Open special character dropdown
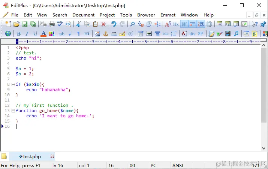This screenshot has height=169, width=268. click(x=130, y=34)
